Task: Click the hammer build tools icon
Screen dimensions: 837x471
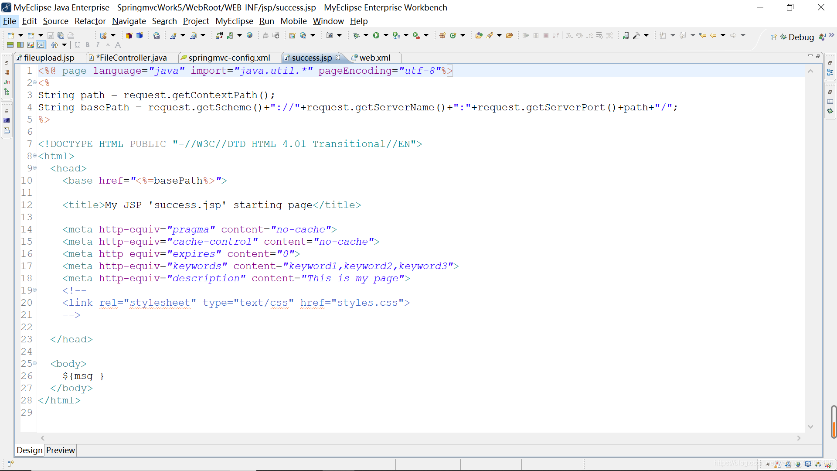Action: (x=636, y=35)
